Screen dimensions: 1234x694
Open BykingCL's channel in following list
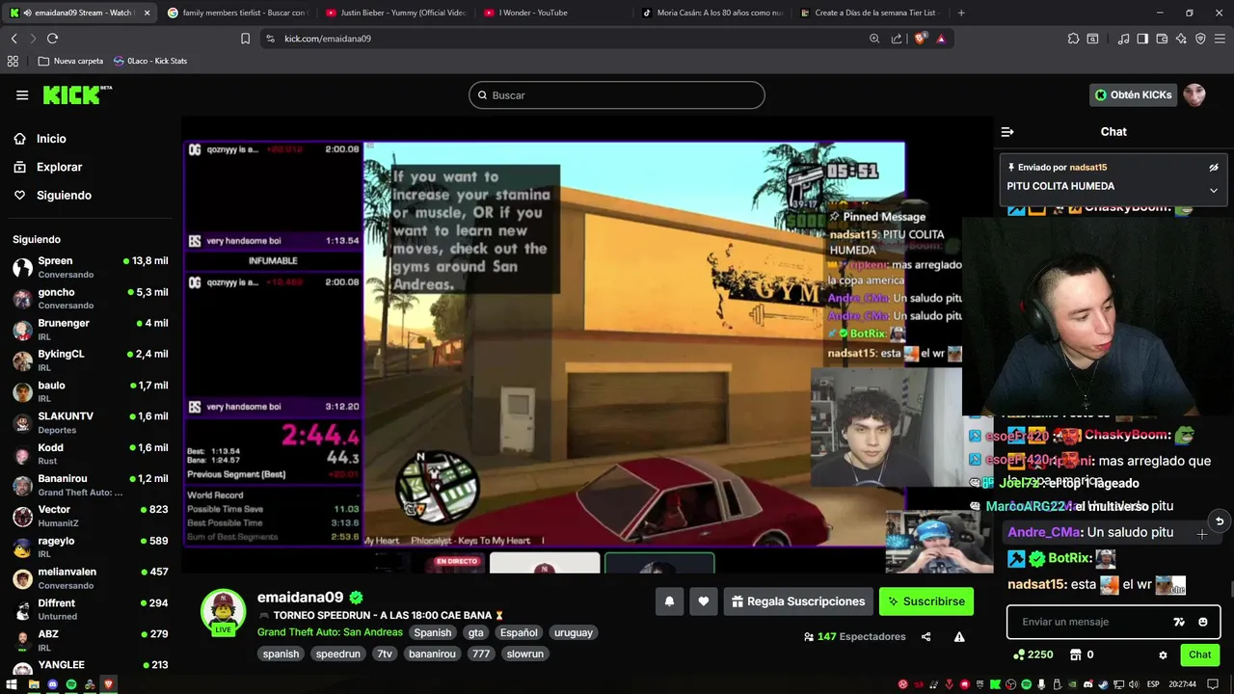coord(91,360)
